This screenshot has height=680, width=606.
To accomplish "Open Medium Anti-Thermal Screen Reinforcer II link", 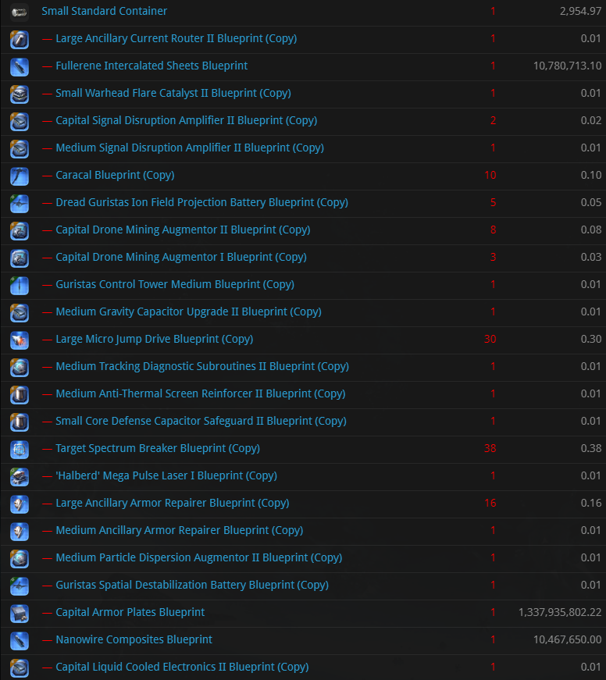I will [x=201, y=393].
